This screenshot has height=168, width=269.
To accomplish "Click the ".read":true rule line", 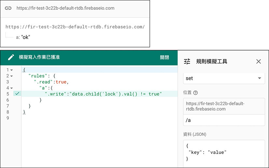I will 51,82.
